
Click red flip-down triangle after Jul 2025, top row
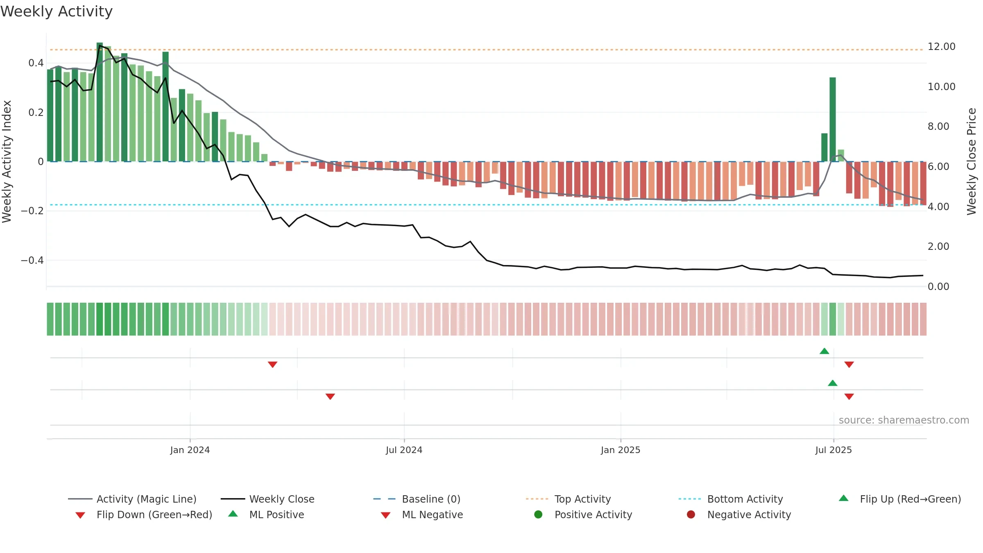pyautogui.click(x=849, y=364)
